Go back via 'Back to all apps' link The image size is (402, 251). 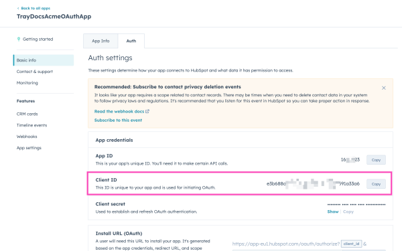33,8
